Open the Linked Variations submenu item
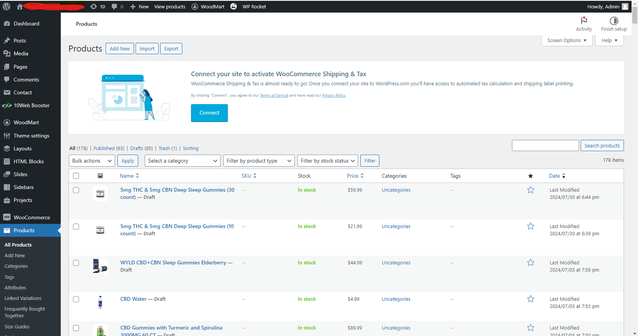 23,298
